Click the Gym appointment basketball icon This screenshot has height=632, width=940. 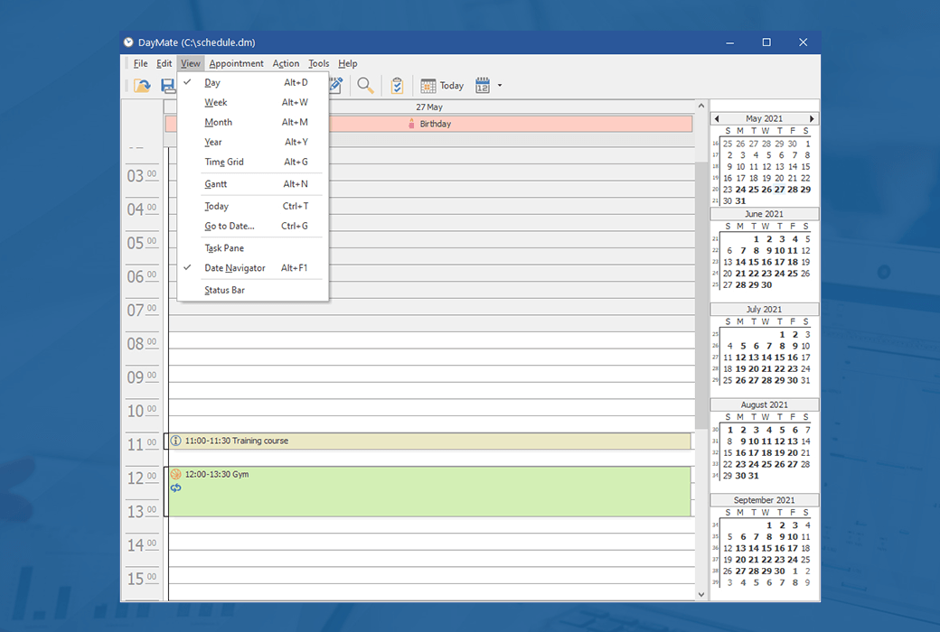pyautogui.click(x=175, y=474)
